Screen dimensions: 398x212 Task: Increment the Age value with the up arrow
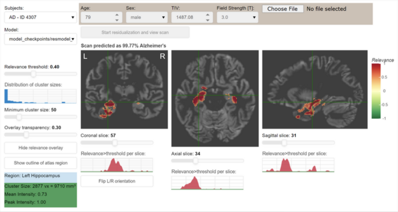pos(117,15)
